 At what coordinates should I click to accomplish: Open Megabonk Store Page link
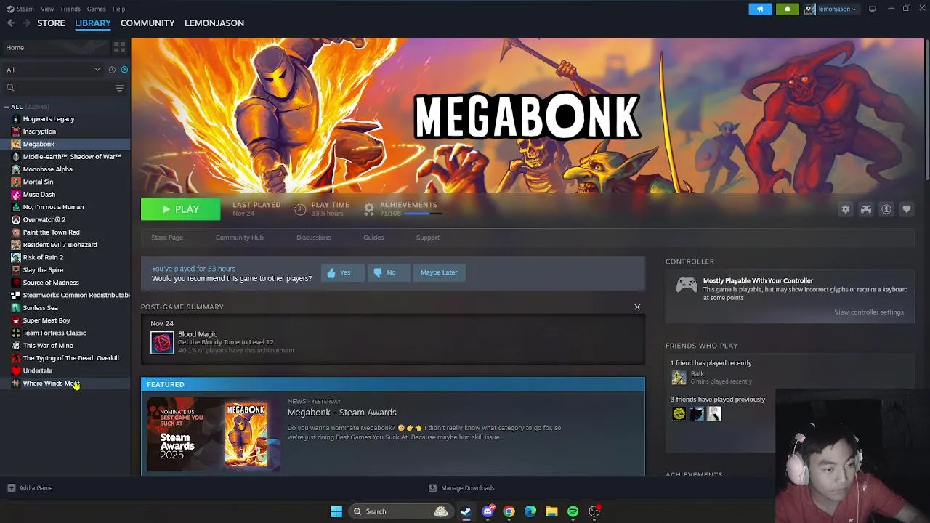167,238
